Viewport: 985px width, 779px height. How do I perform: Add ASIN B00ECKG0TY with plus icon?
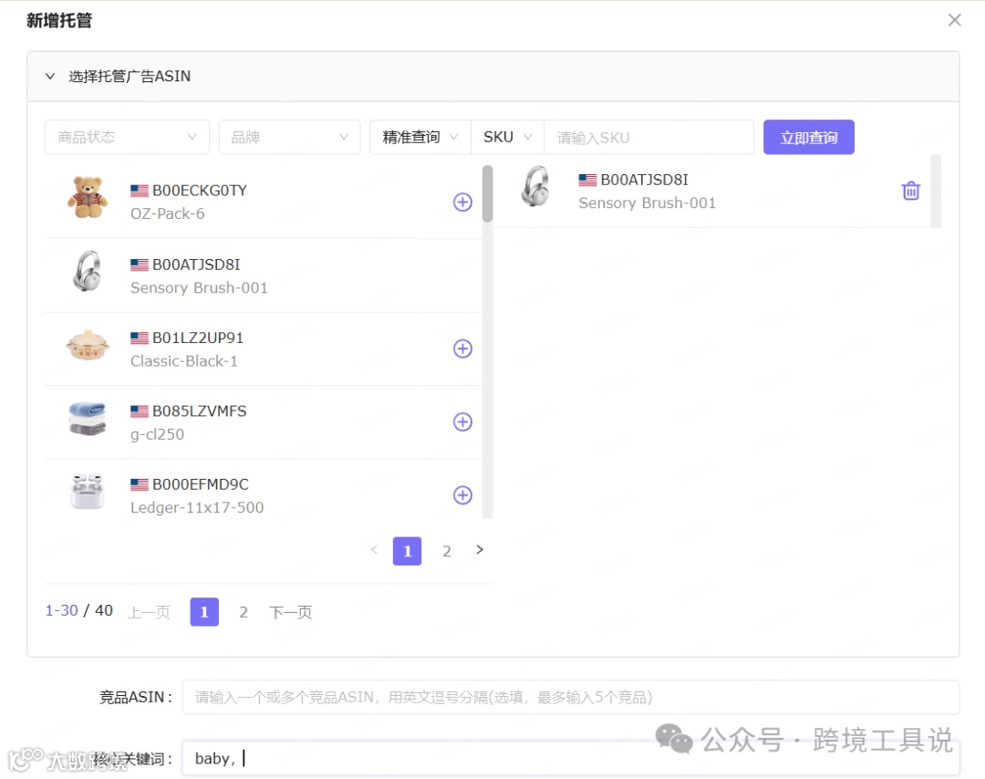(x=462, y=203)
